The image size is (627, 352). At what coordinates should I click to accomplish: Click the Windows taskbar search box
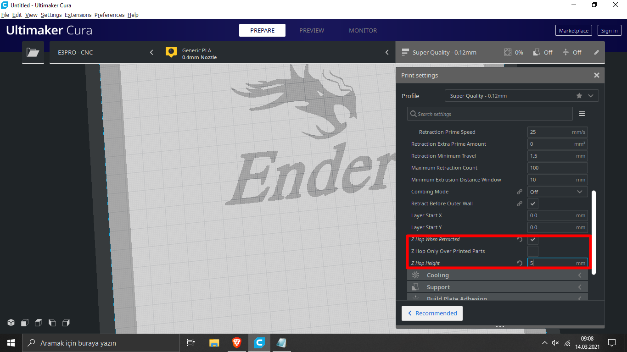point(101,343)
